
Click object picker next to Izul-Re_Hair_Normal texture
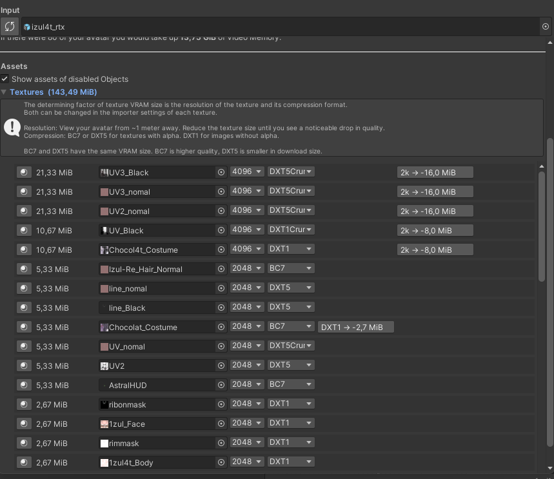coord(221,269)
